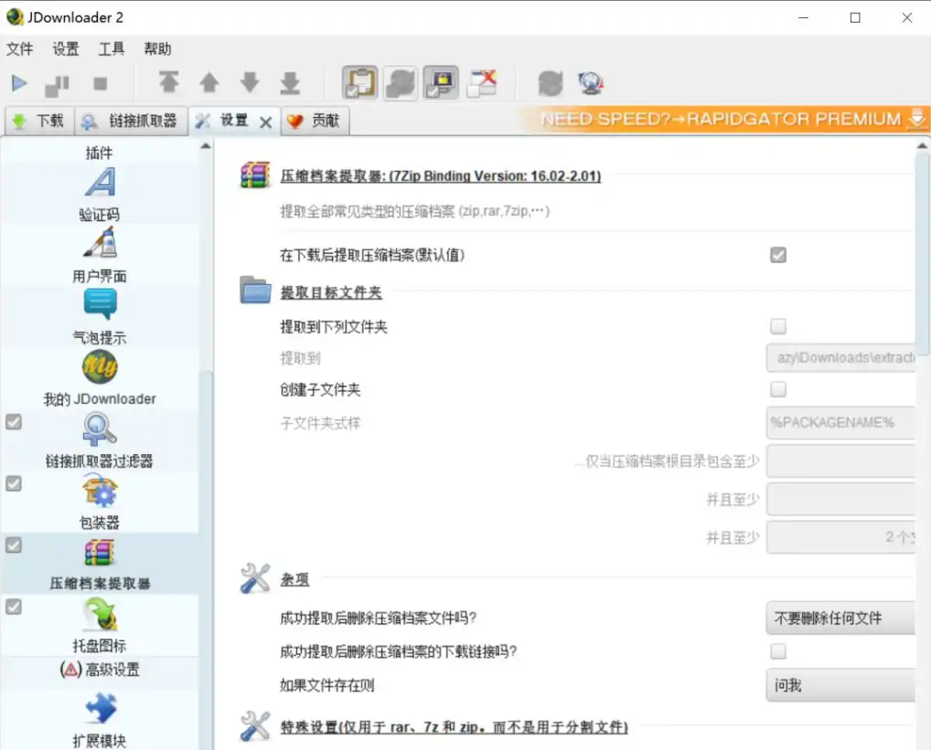Enable 创建子文件夹 checkbox
The height and width of the screenshot is (750, 931).
point(777,389)
